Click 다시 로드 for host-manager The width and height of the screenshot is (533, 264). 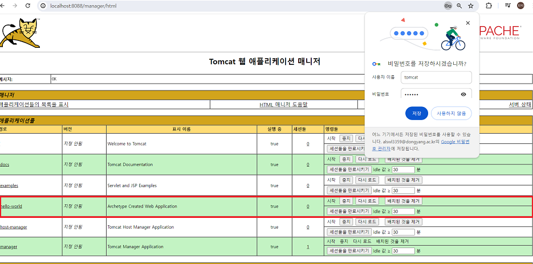coord(367,221)
